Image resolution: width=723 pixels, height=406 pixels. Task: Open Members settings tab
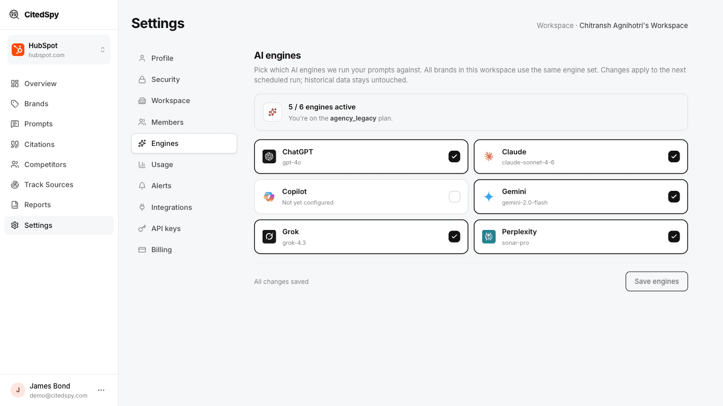184,122
